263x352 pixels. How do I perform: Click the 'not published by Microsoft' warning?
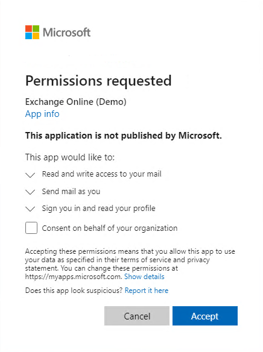pos(123,136)
